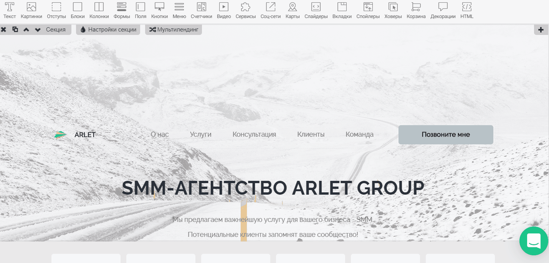
Task: Click the Услуги navigation menu item
Action: [x=200, y=134]
